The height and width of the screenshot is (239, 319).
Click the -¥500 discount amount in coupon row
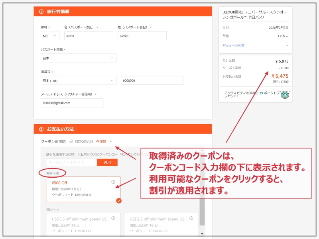pos(101,141)
